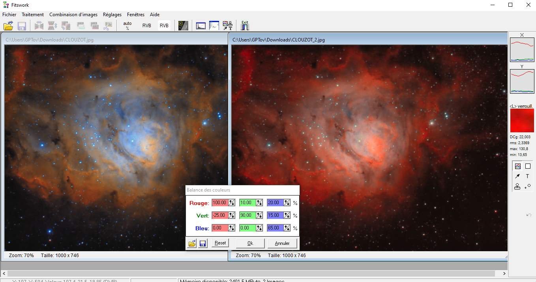Select the arrow tool in side panel

tap(518, 176)
